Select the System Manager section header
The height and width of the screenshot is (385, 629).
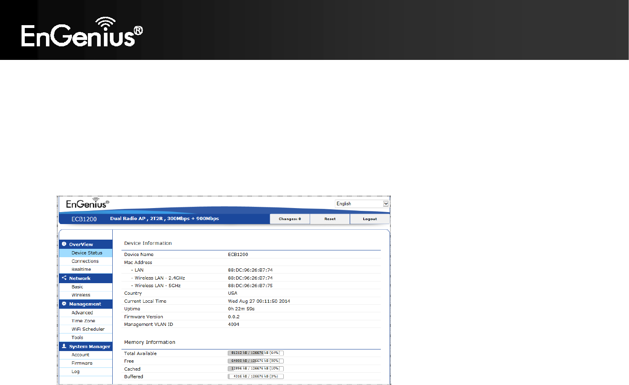(x=86, y=346)
